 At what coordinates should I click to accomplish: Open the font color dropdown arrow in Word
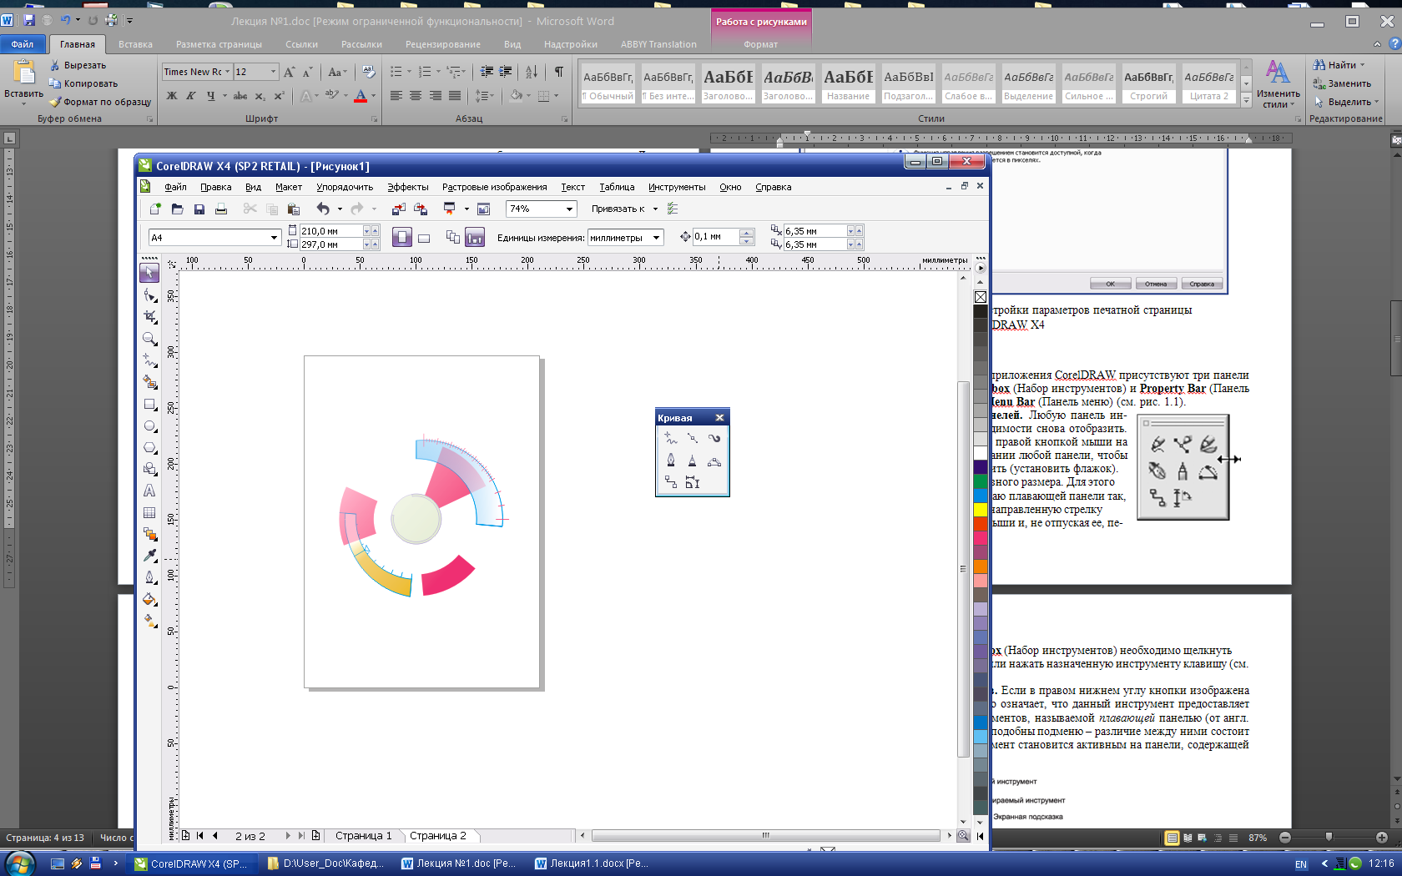click(373, 96)
